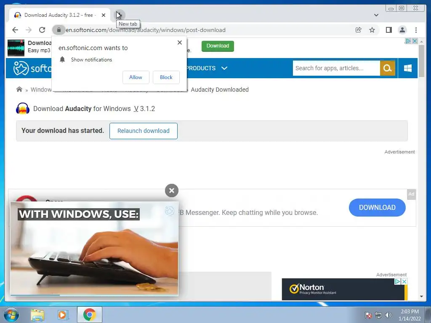Click the page vertical scrollbar thumb
This screenshot has height=323, width=431.
coord(421,61)
